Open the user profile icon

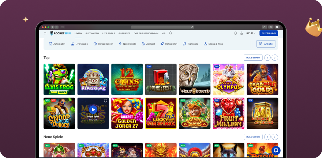coord(241,33)
